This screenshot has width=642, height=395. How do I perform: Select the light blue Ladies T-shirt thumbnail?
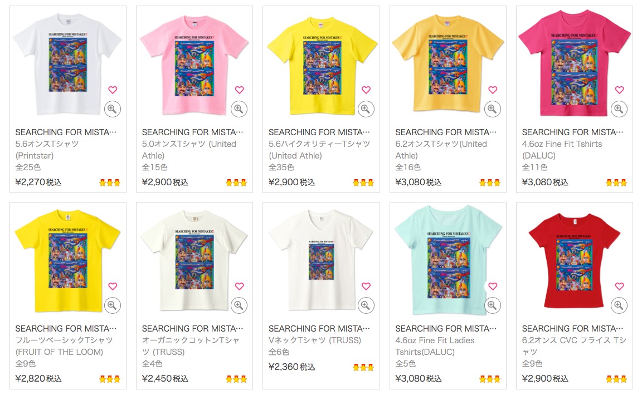[x=448, y=260]
